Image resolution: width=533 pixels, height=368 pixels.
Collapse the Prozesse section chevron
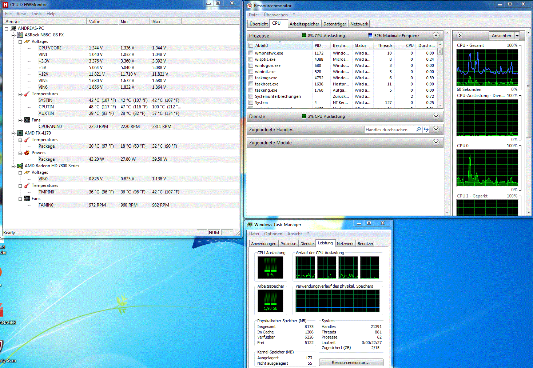pos(436,35)
